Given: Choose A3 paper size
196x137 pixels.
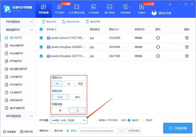Looking at the screenshot, I should coord(69,84).
